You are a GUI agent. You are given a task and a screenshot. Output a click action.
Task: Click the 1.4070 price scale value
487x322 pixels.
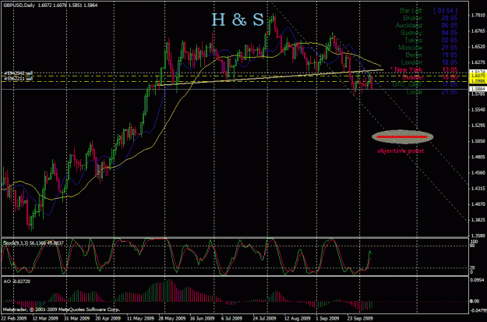(478, 204)
